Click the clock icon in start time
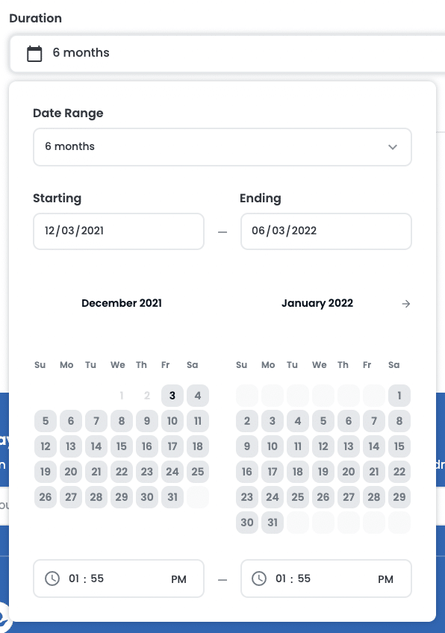Screen dimensions: 445x633 [x=52, y=579]
